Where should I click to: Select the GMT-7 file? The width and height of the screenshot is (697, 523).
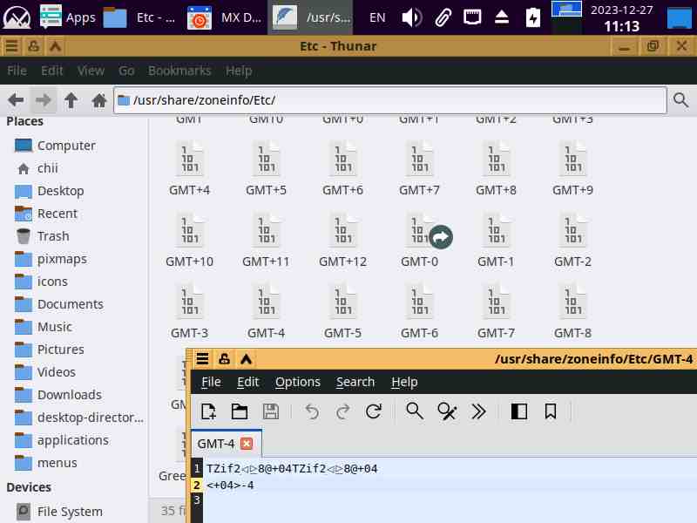coord(496,312)
